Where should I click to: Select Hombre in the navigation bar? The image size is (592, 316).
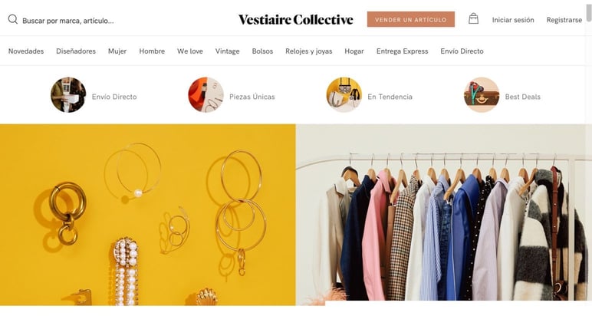152,51
